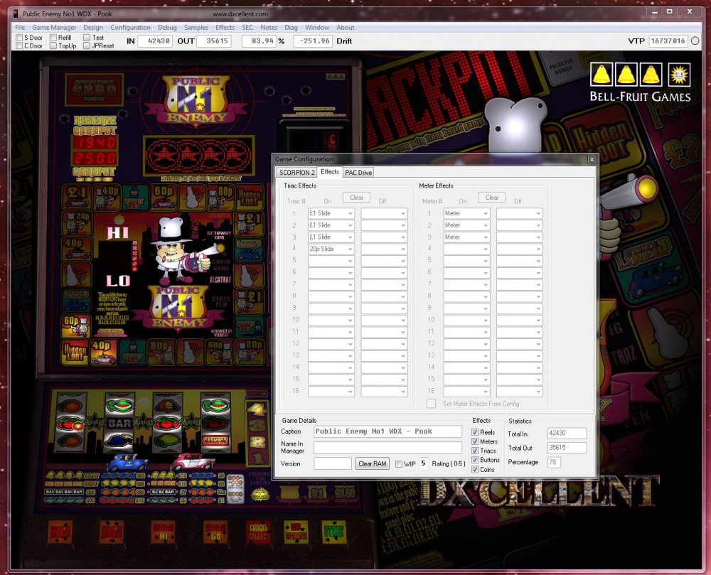
Task: Uncheck the Reels effects checkbox
Action: pos(475,432)
